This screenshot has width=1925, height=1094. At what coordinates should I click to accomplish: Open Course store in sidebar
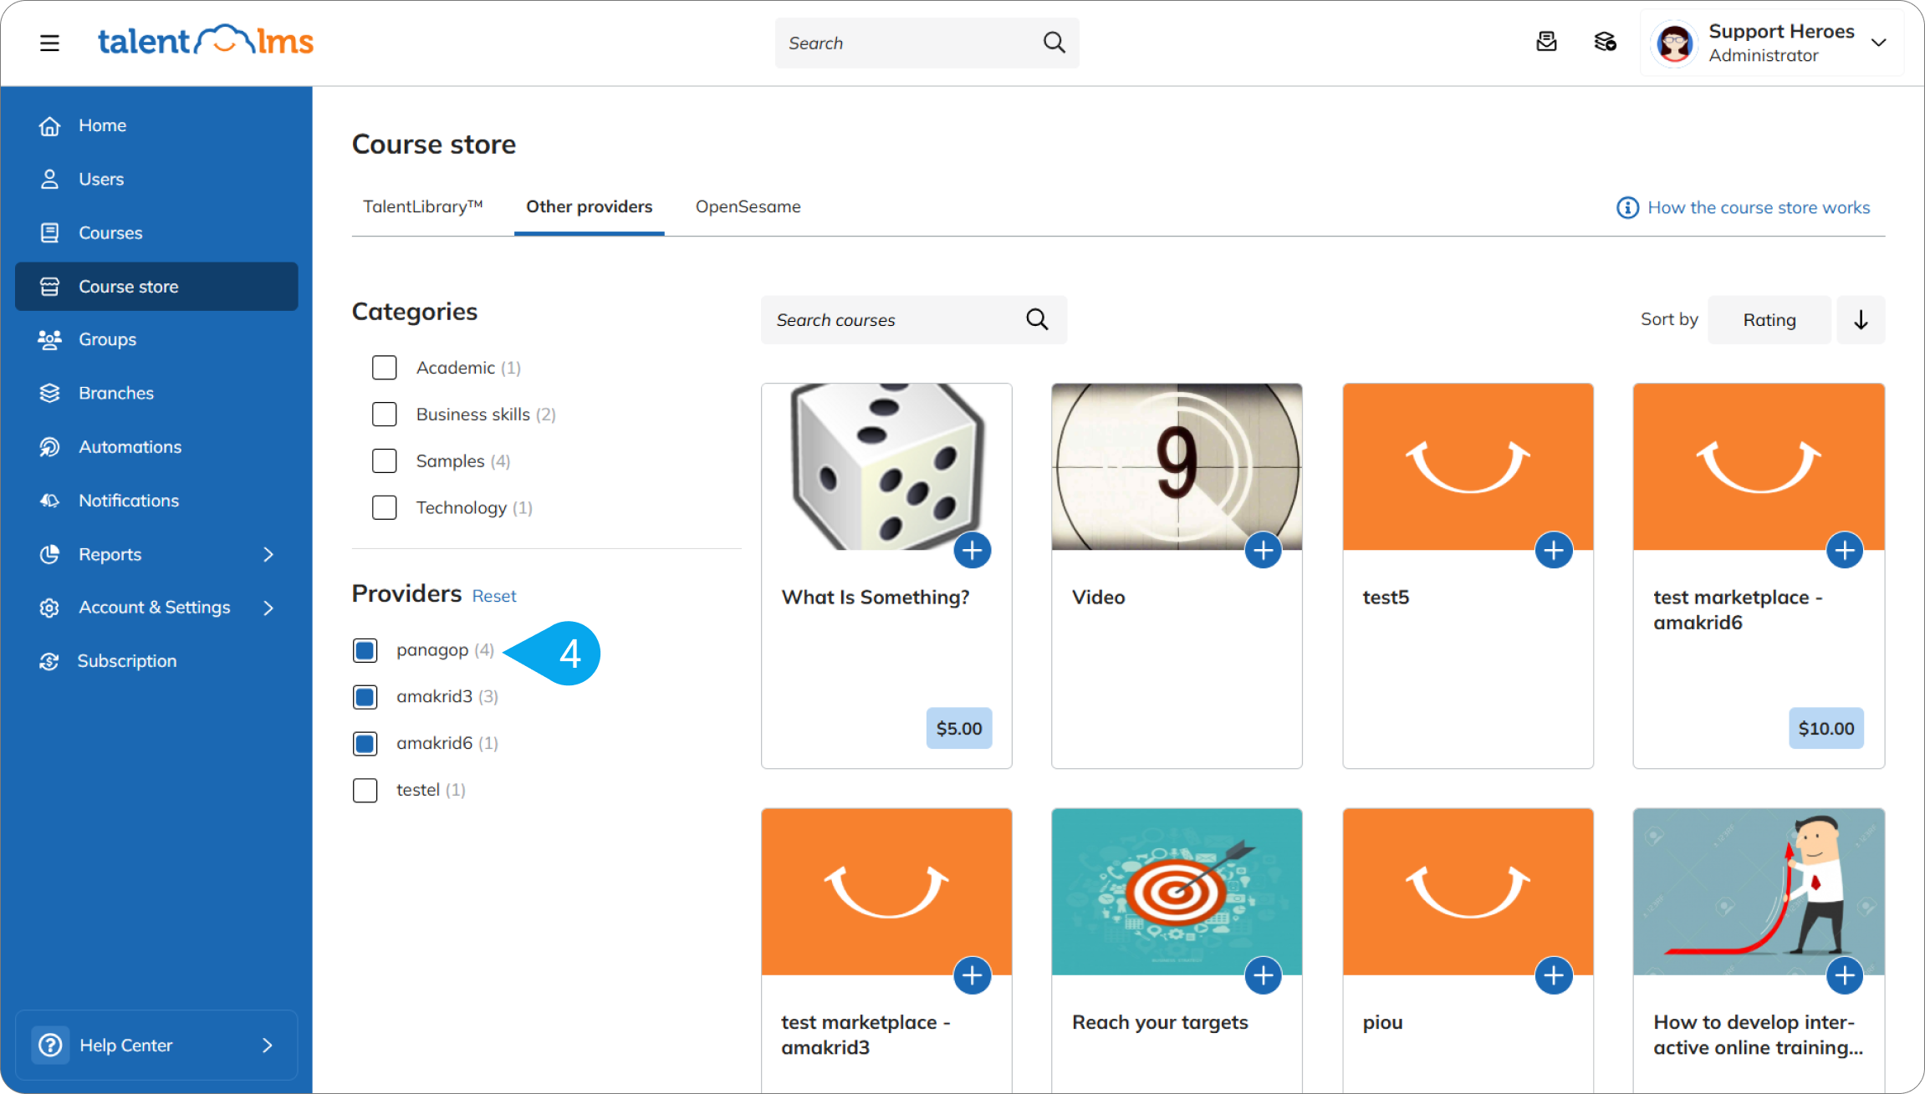point(156,287)
